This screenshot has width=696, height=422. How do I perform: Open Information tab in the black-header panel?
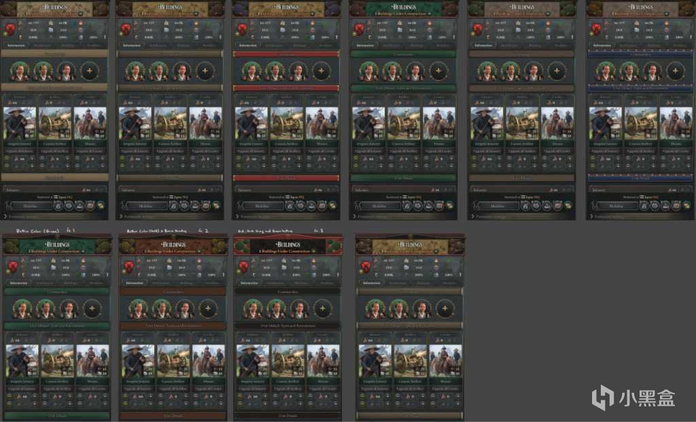(249, 283)
